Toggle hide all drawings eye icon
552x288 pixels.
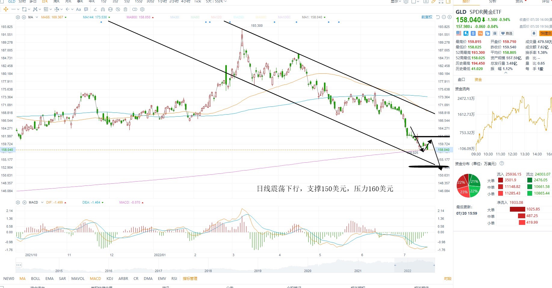118,9
